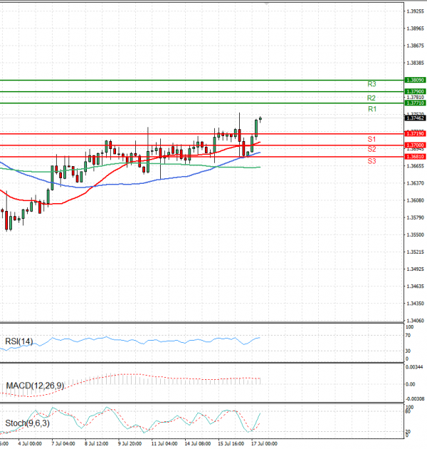Click the RSI 30 level label
Viewport: 427px width, 449px height.
(x=408, y=351)
